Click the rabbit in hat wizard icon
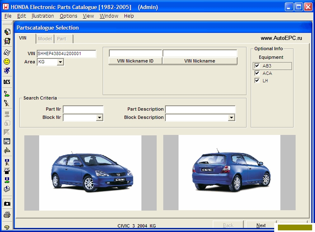This screenshot has height=232, width=315. click(x=7, y=171)
